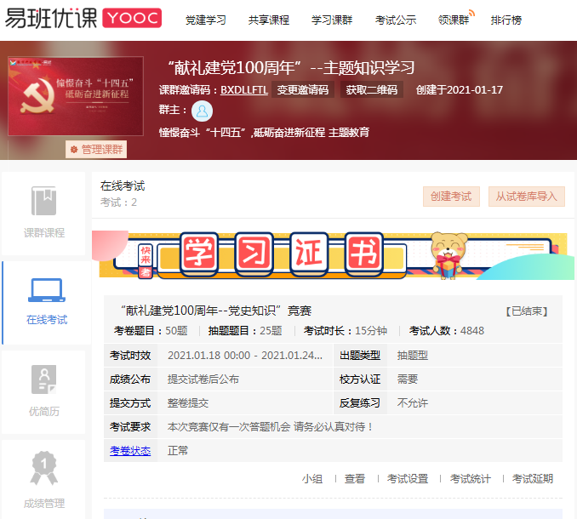Open the 优简历 resume icon
The image size is (577, 519).
(44, 379)
